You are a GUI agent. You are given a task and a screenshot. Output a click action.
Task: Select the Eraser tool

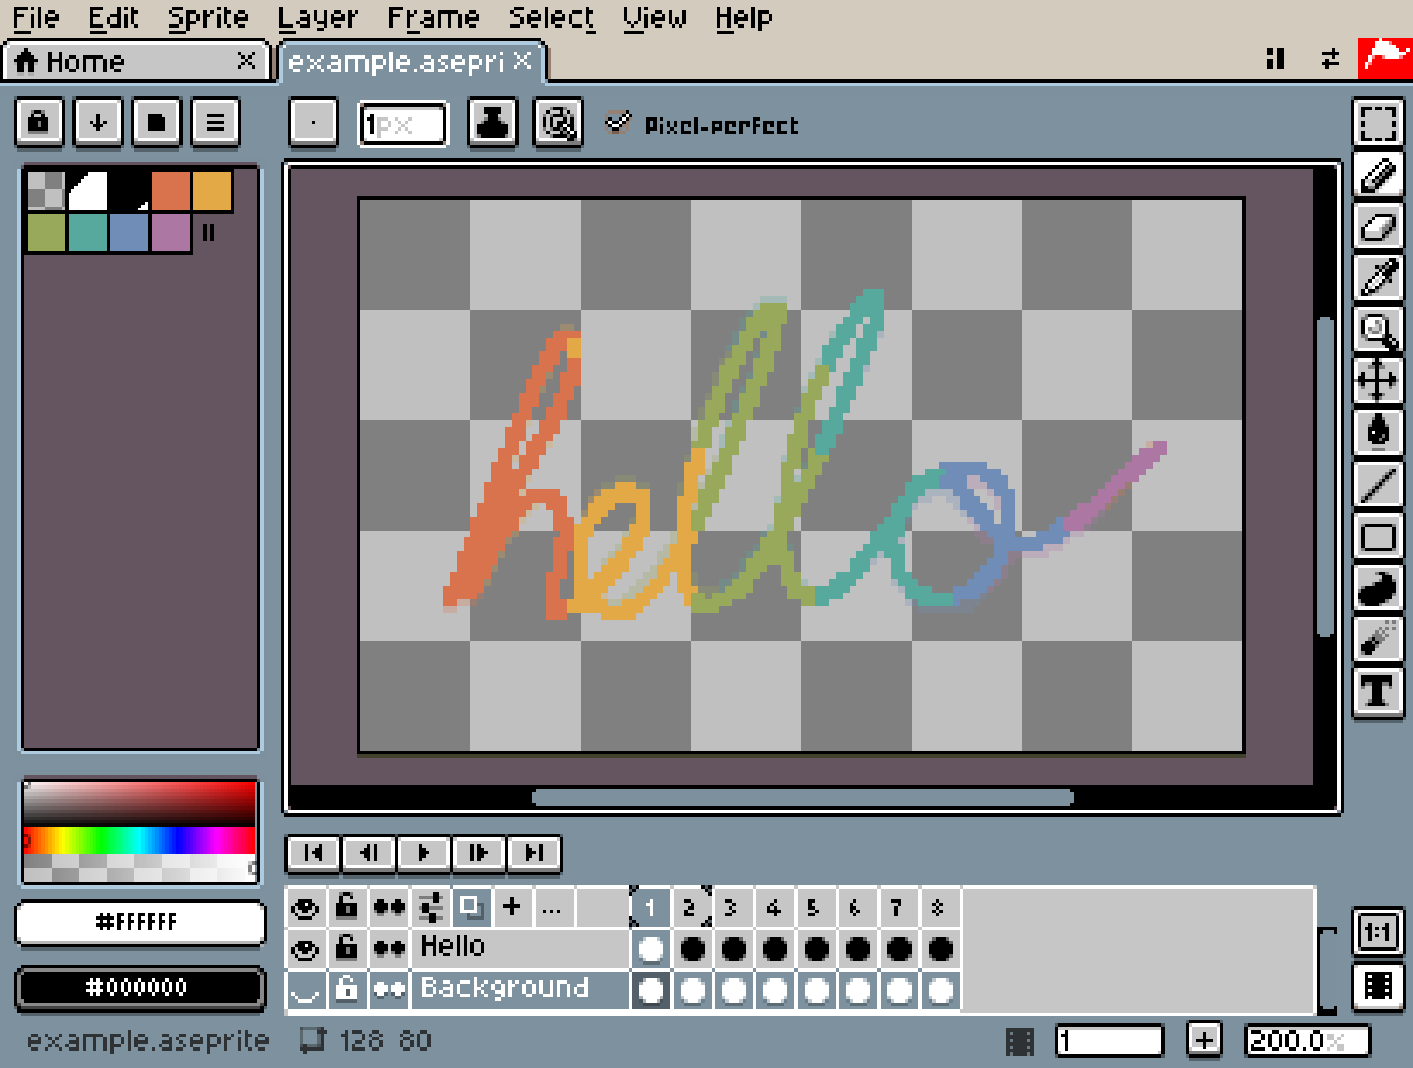click(1378, 227)
